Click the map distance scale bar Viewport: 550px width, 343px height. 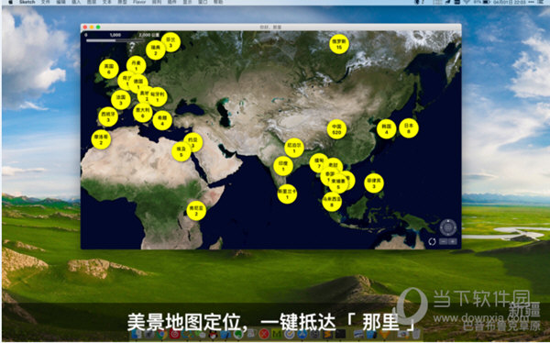(x=115, y=40)
